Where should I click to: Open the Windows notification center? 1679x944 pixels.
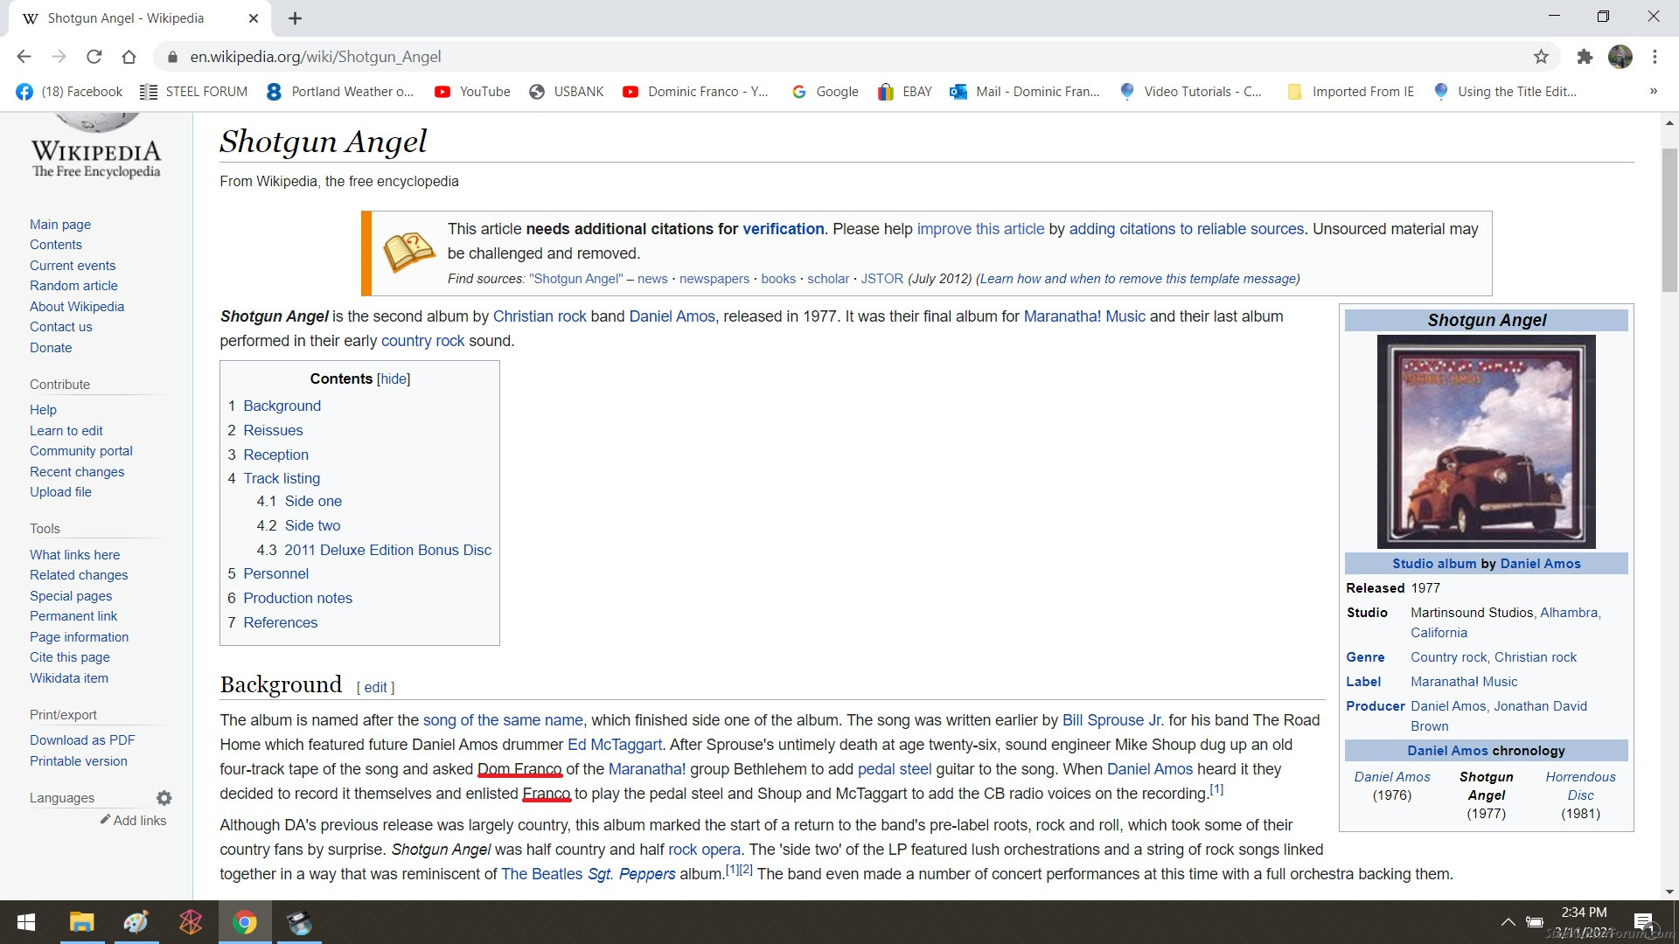1643,921
